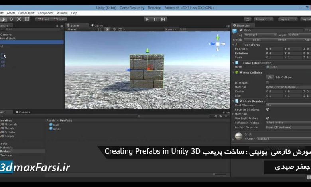This screenshot has height=187, width=311.
Task: Click the prefab Revert button
Action: tap(282, 39)
